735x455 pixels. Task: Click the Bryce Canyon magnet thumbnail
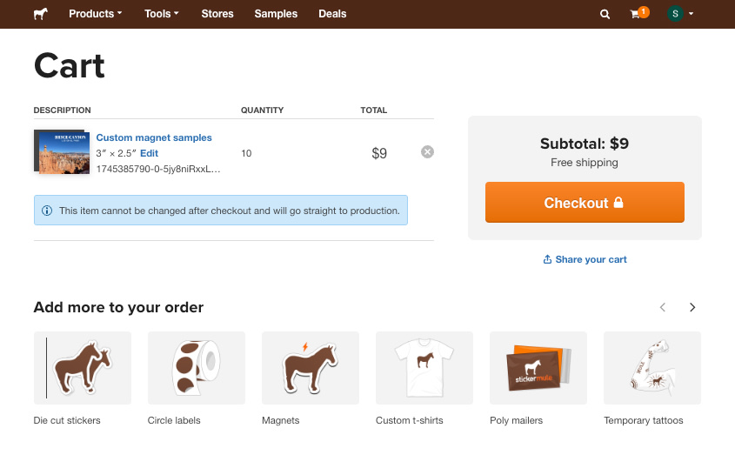(x=62, y=152)
